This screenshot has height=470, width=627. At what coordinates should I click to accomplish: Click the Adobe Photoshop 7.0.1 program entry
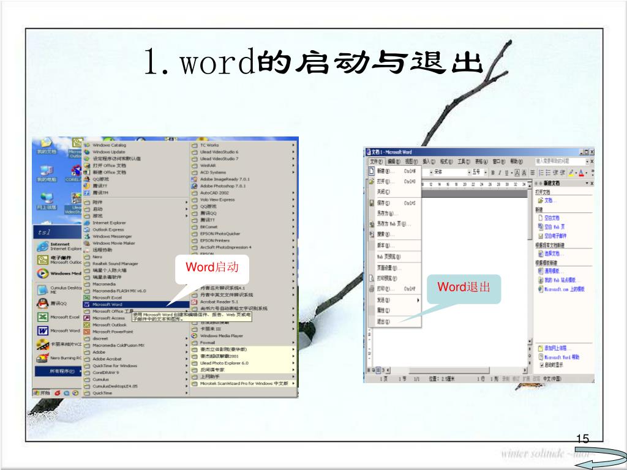tap(222, 186)
